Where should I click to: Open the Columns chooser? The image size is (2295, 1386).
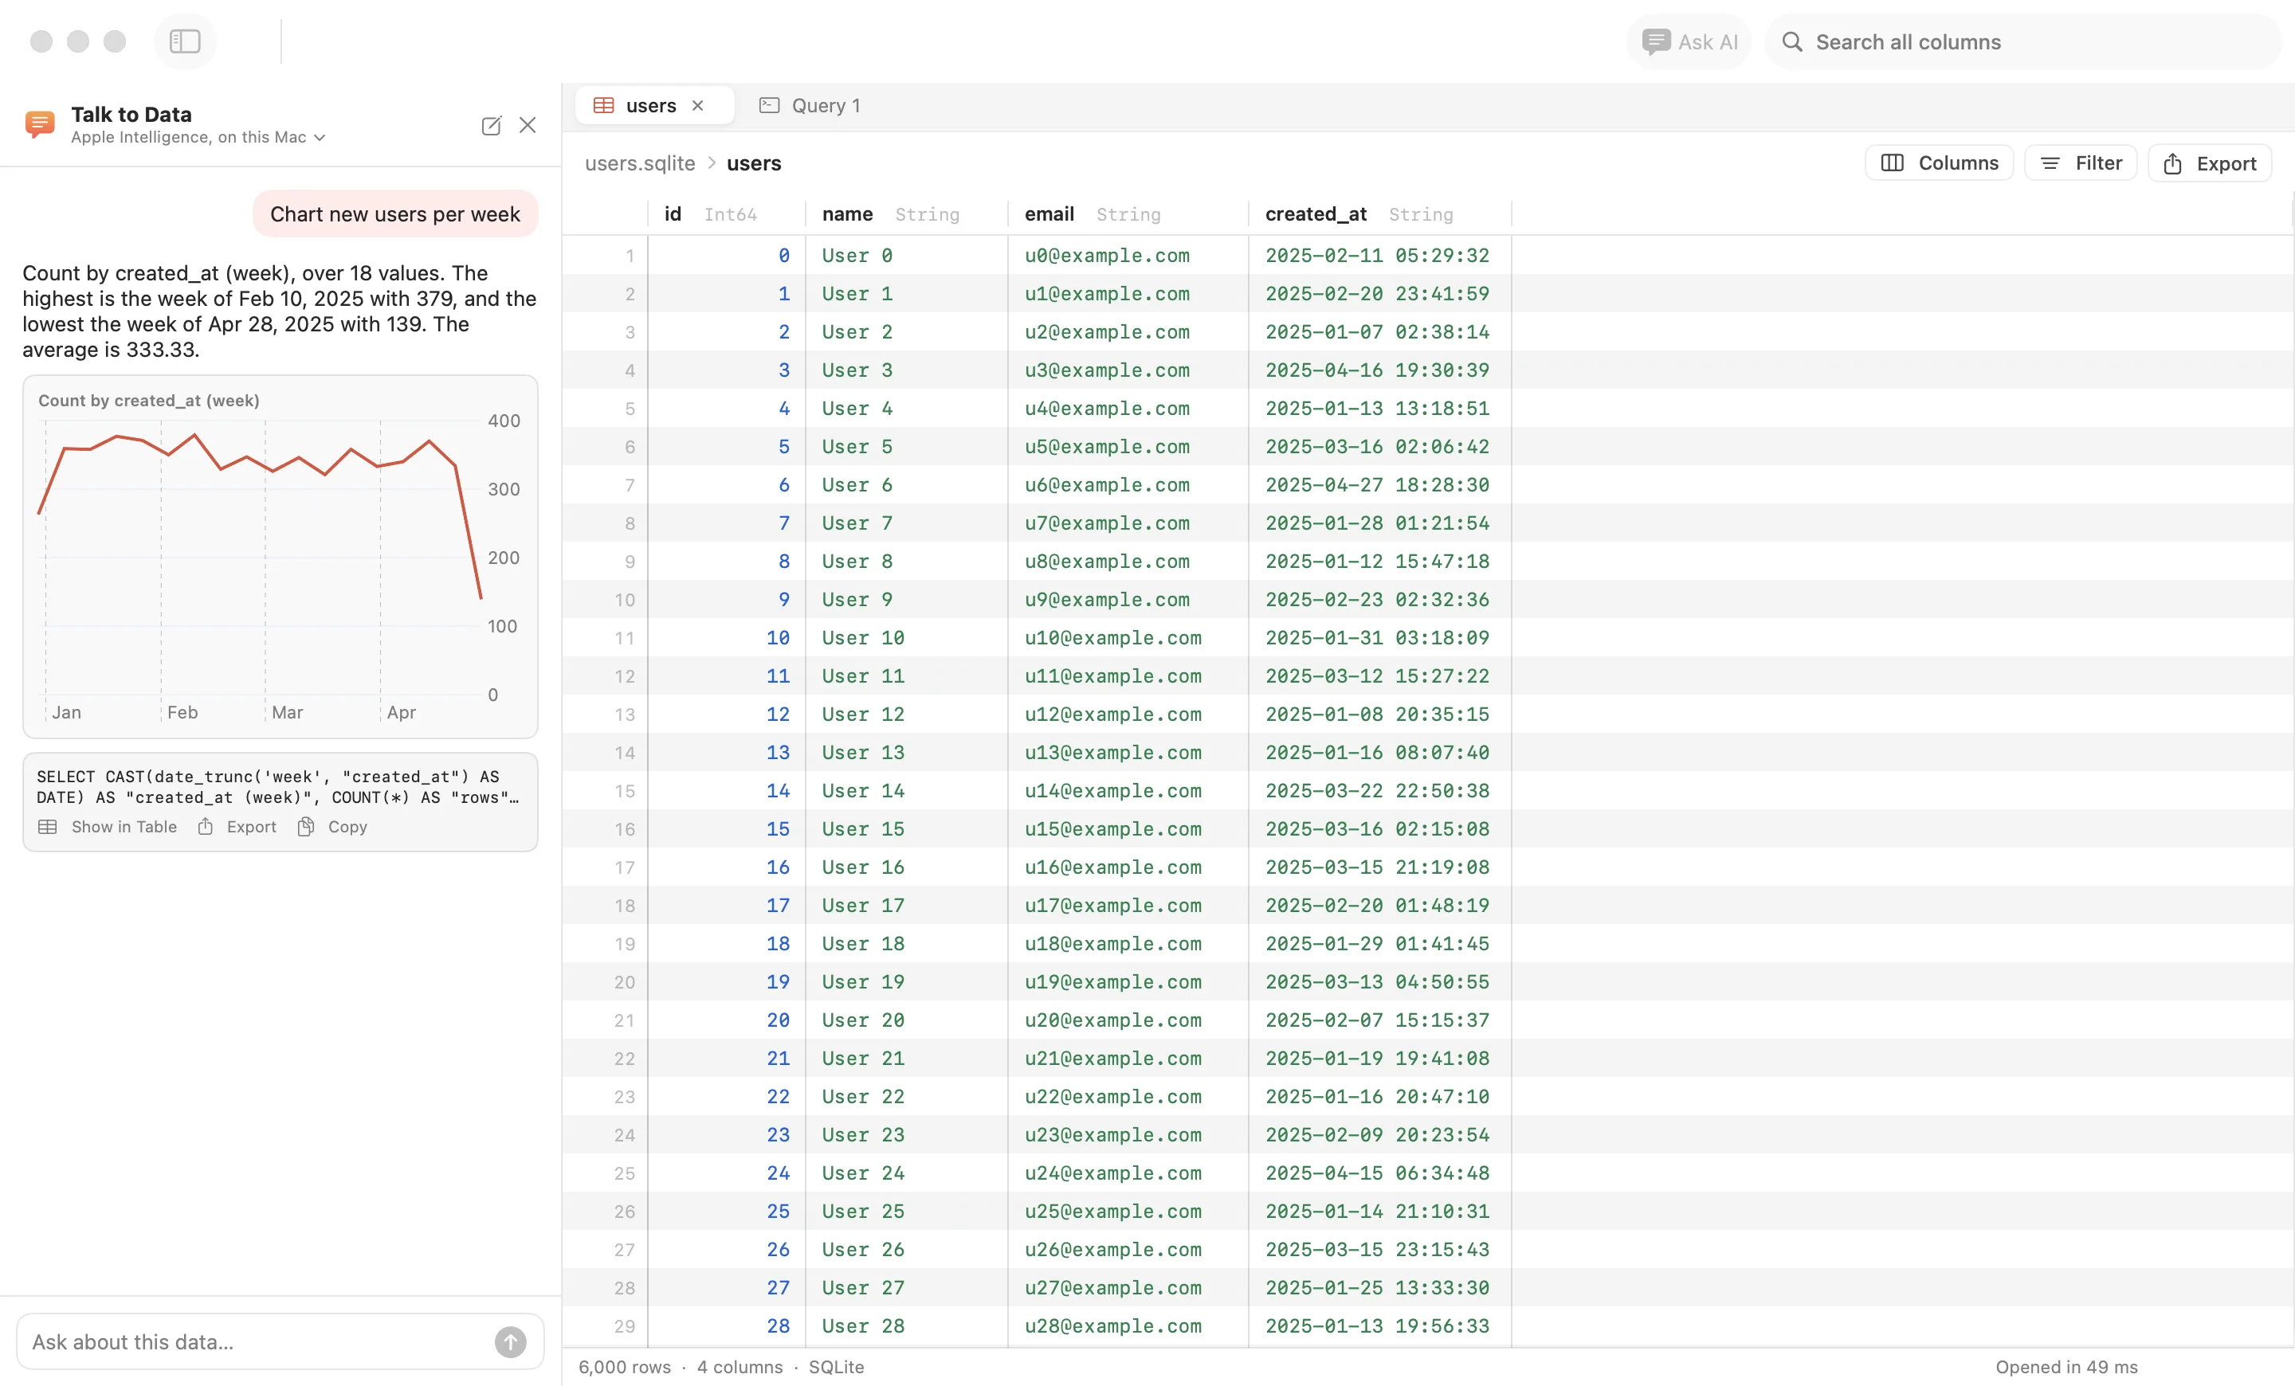(1940, 162)
